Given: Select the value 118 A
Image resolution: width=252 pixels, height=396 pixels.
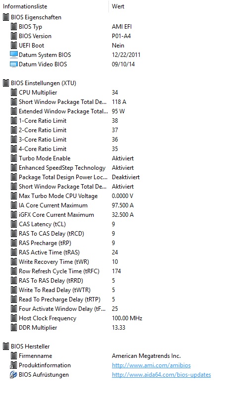Looking at the screenshot, I should pos(119,101).
